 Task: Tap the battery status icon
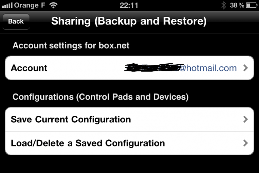click(251, 5)
